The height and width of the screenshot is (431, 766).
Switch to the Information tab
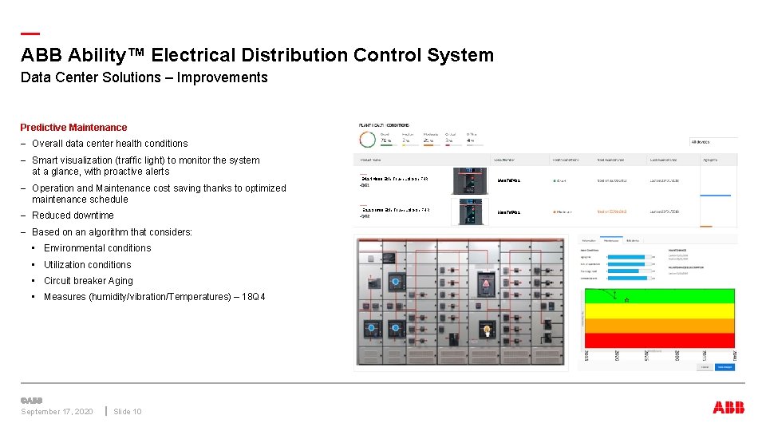pos(589,240)
